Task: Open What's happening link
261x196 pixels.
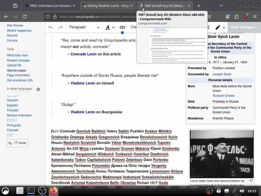Action: click(x=19, y=31)
